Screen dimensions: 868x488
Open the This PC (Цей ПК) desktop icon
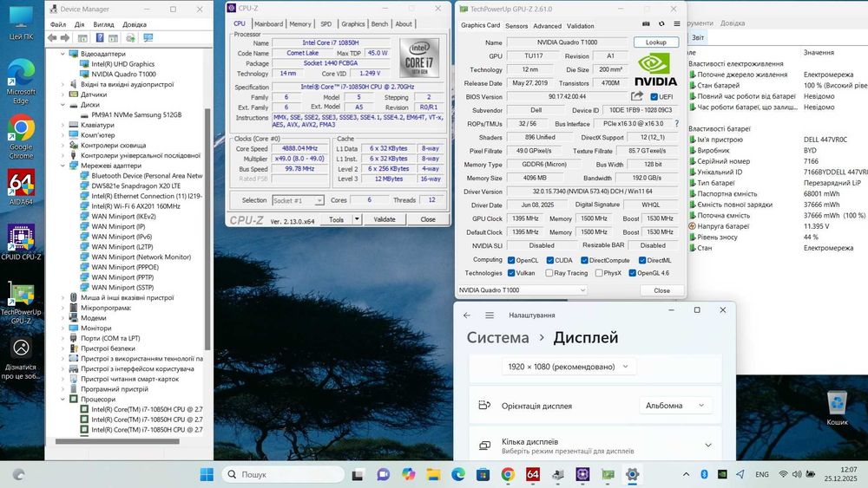click(21, 23)
